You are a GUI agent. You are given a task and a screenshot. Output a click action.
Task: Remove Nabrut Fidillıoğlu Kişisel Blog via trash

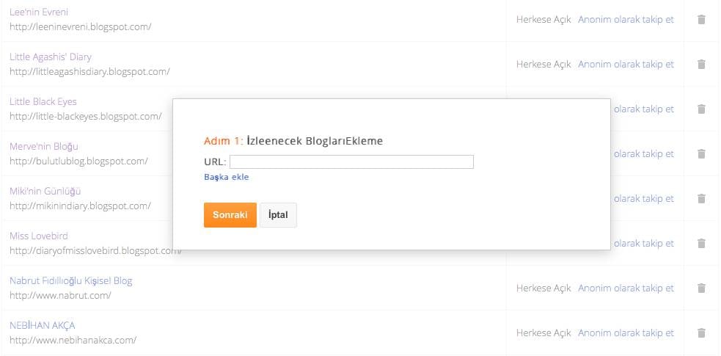click(x=701, y=288)
